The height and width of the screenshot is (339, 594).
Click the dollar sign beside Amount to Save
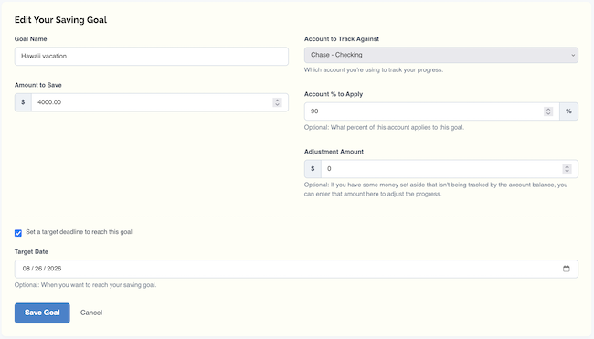[x=23, y=102]
